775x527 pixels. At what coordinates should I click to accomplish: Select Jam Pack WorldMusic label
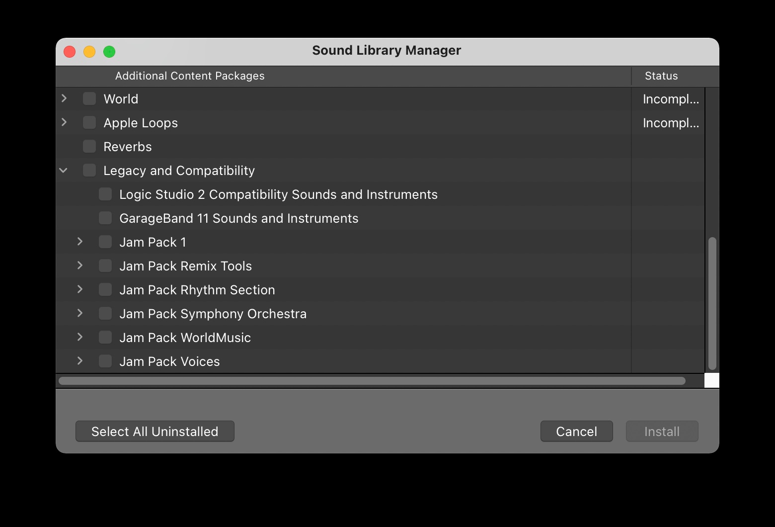(x=185, y=338)
